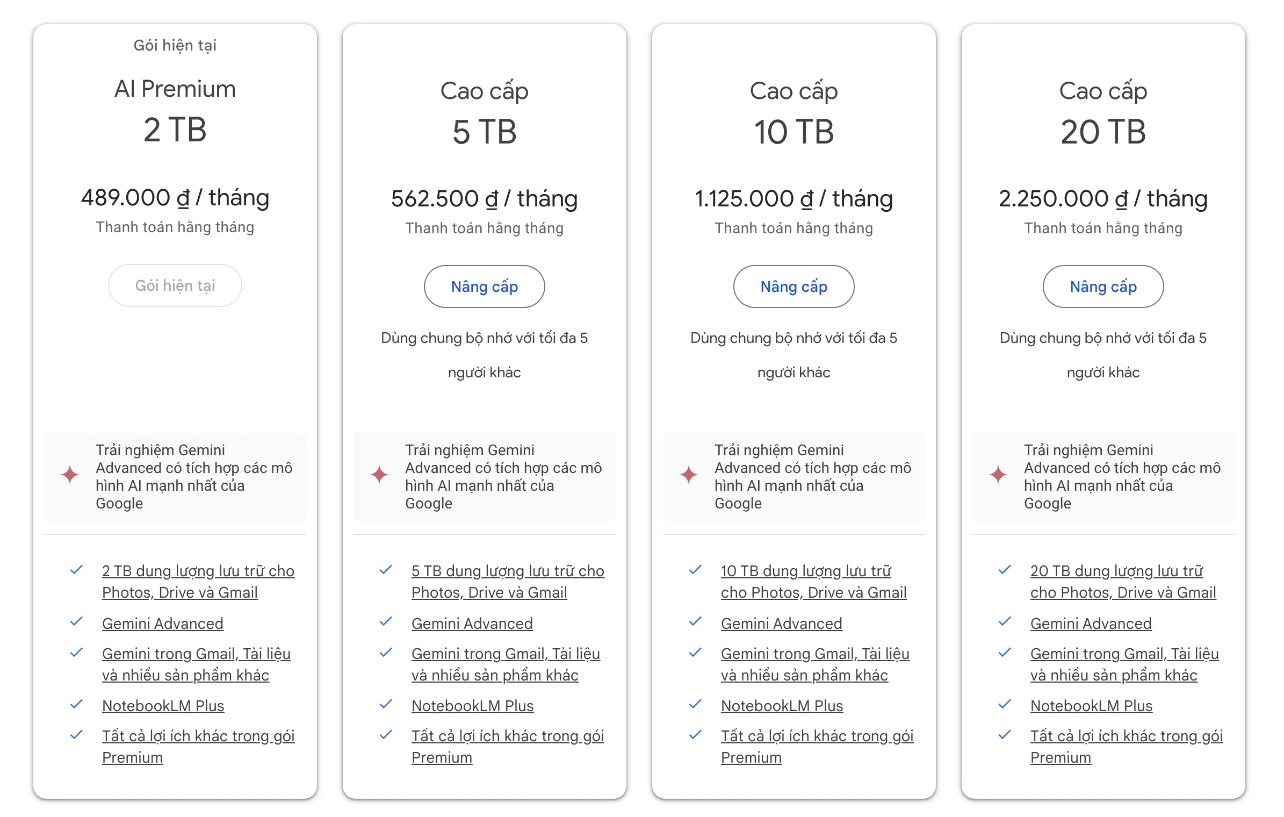
Task: Click checkmark beside 20 TB dung lượng lưu trữ
Action: point(1005,570)
